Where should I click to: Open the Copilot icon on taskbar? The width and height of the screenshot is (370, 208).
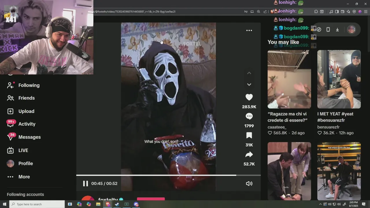click(89, 204)
